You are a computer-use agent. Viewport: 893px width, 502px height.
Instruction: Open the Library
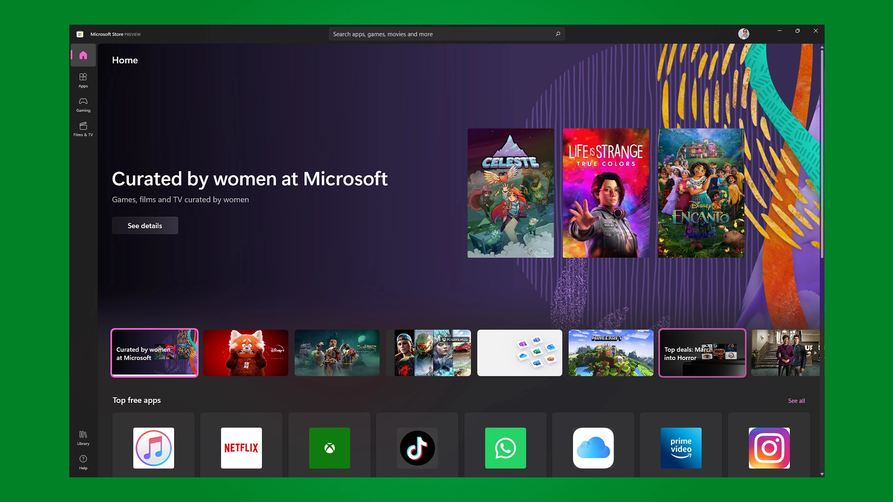83,438
